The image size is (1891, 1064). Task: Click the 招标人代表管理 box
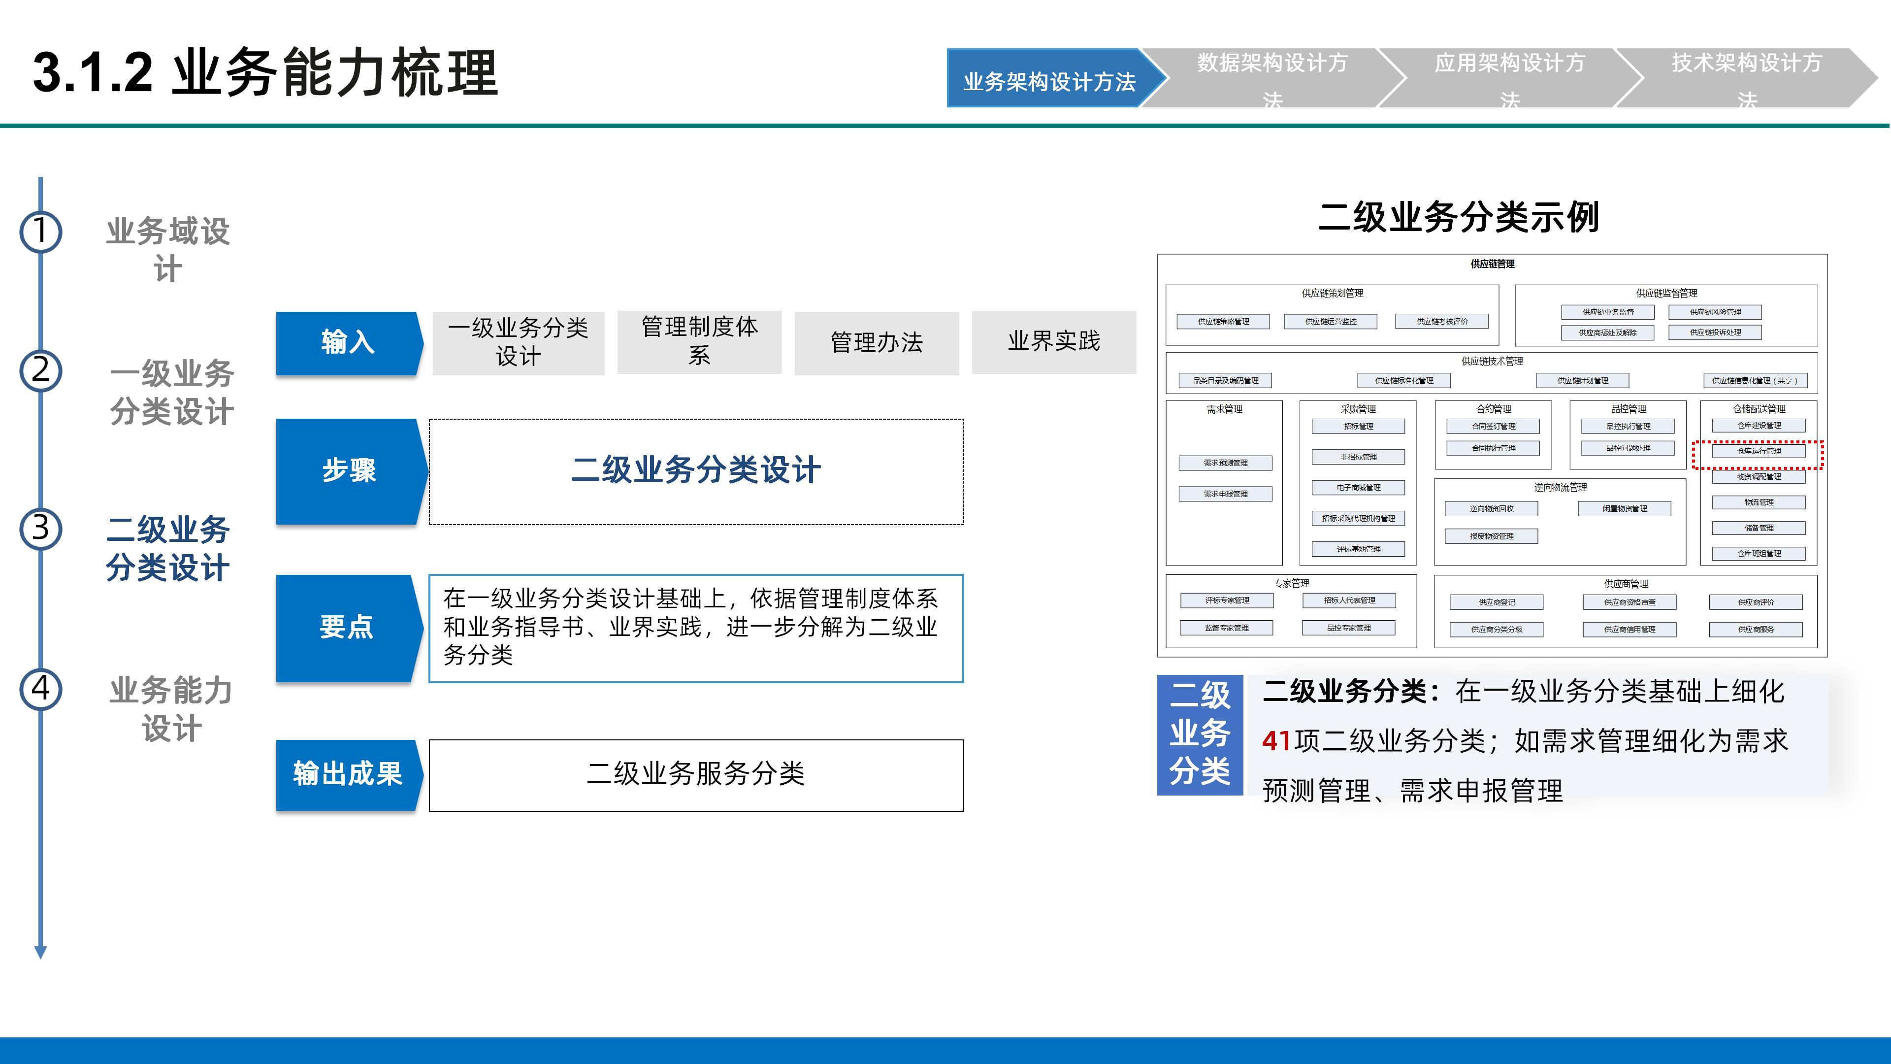(1349, 600)
